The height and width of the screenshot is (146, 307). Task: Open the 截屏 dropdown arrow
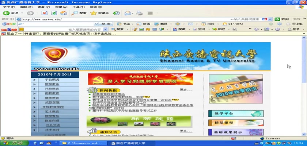(171, 24)
